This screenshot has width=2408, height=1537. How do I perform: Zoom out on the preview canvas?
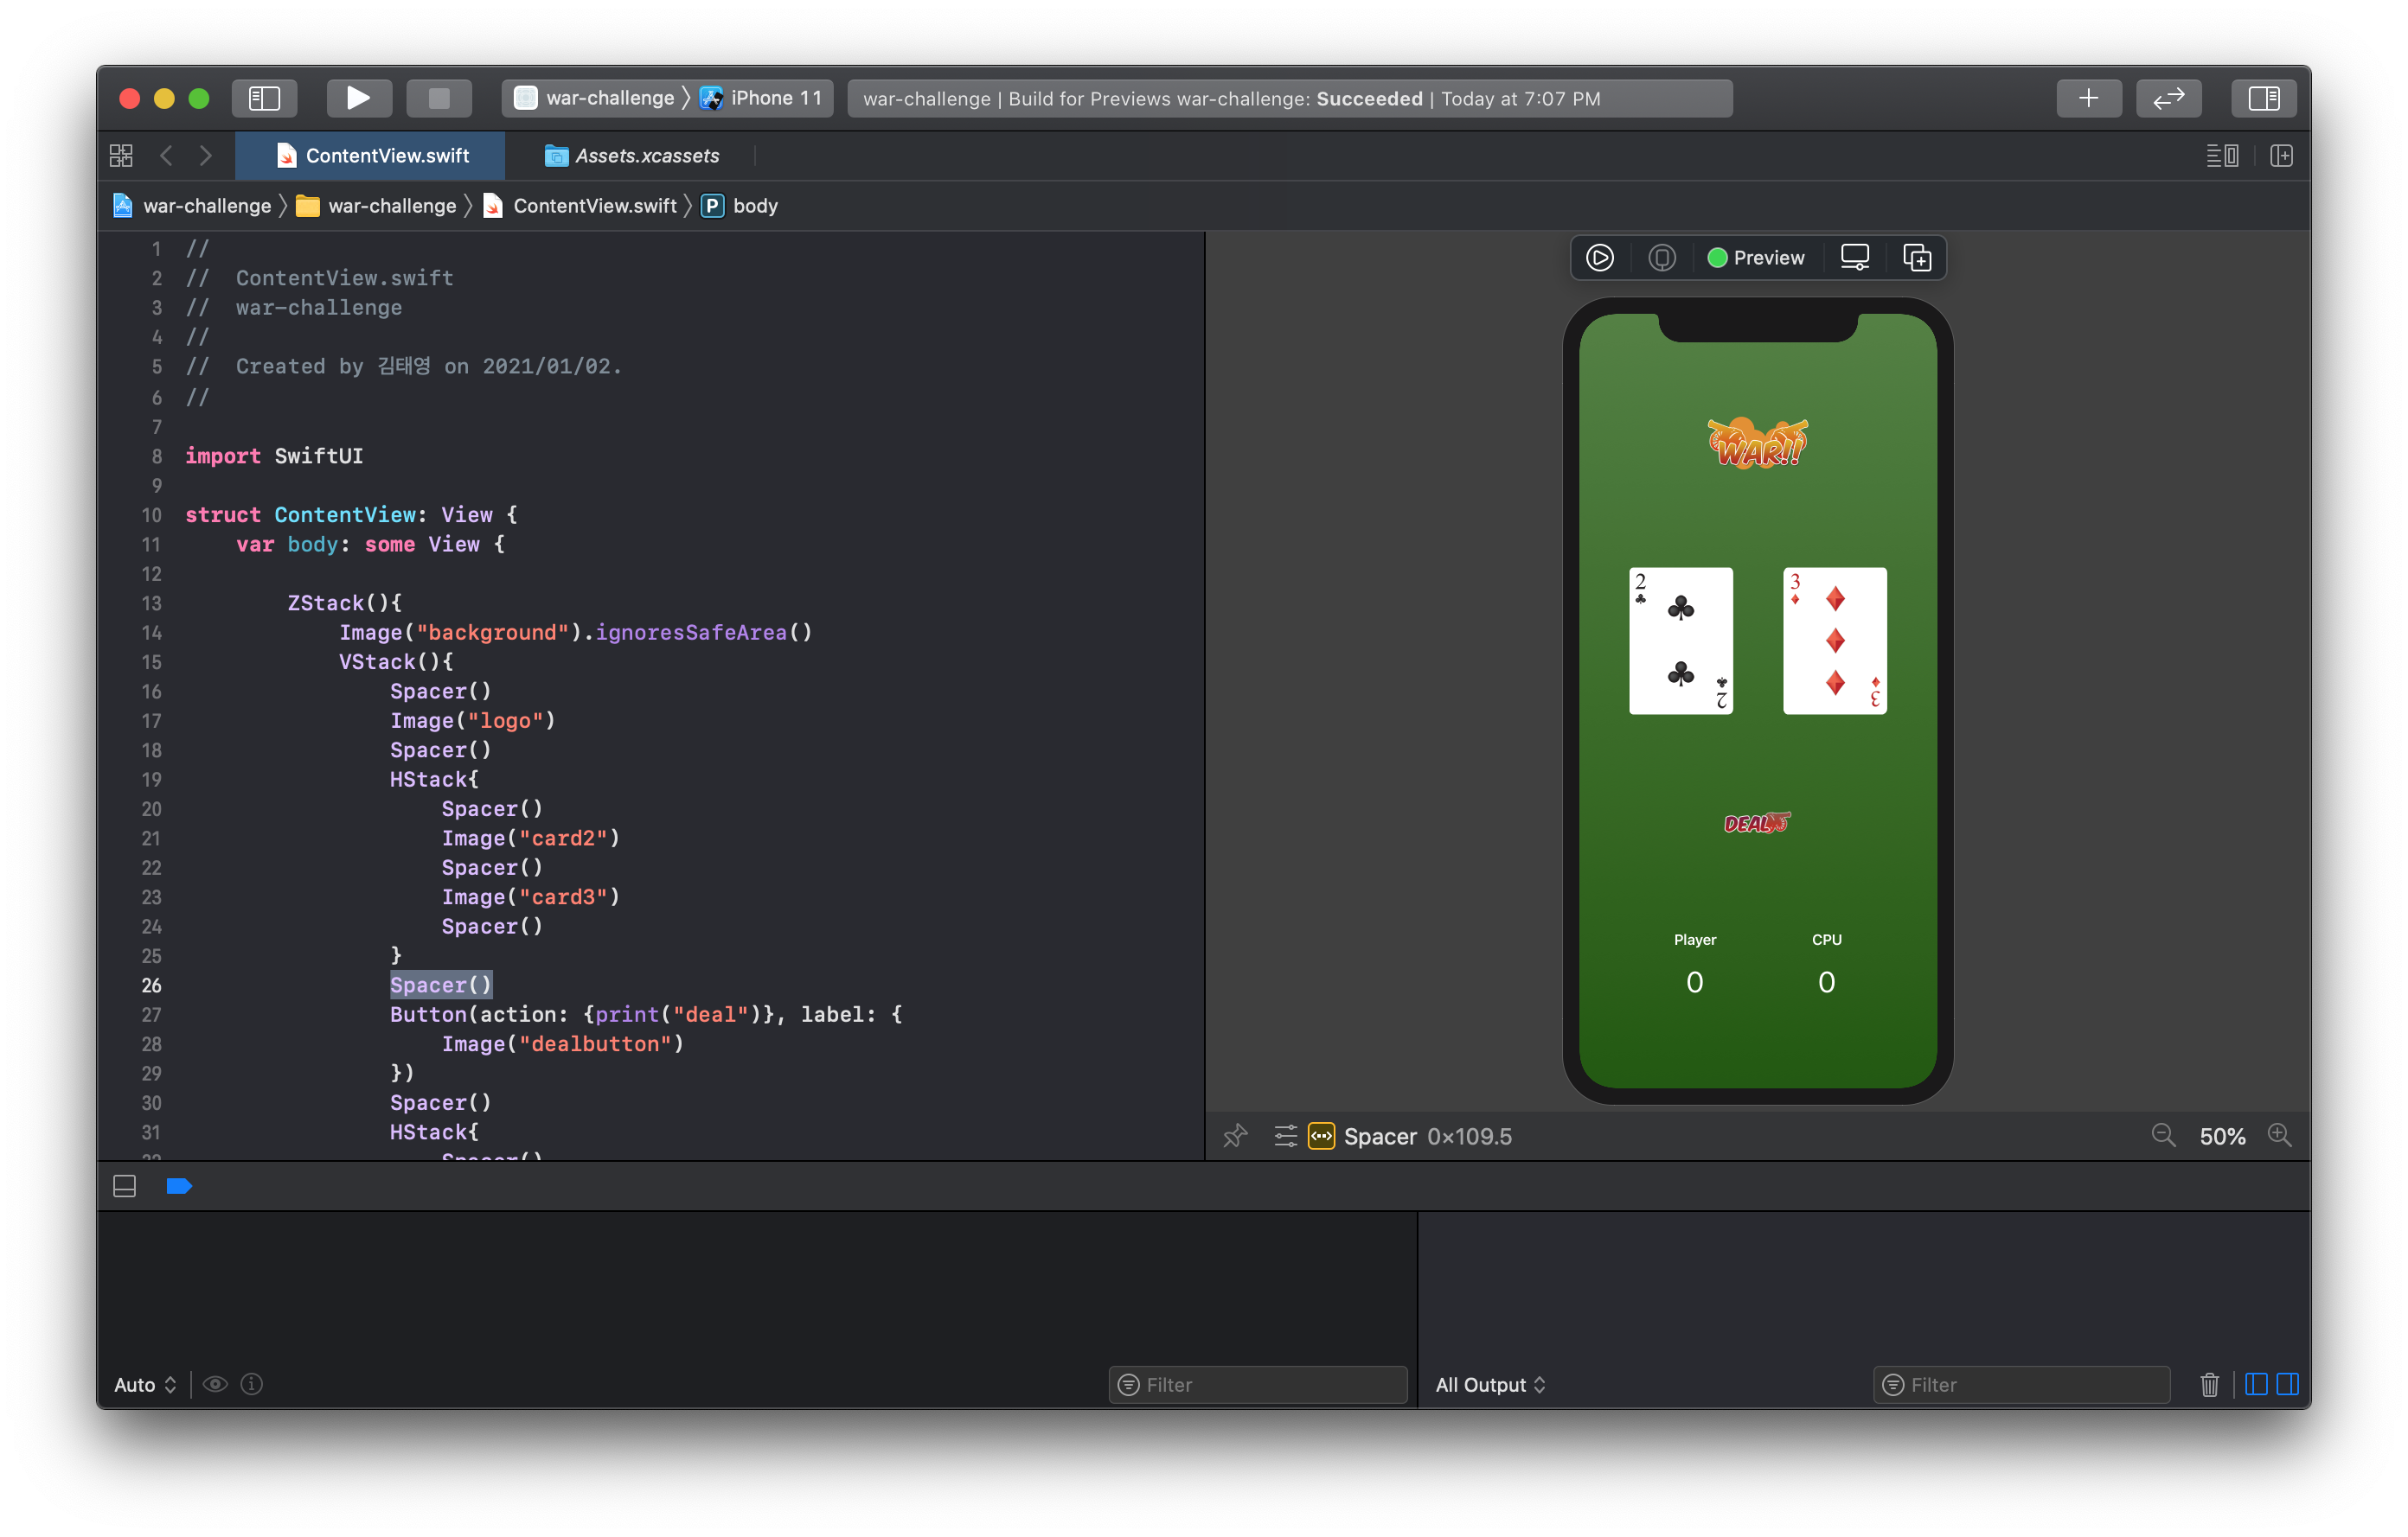[x=2163, y=1136]
